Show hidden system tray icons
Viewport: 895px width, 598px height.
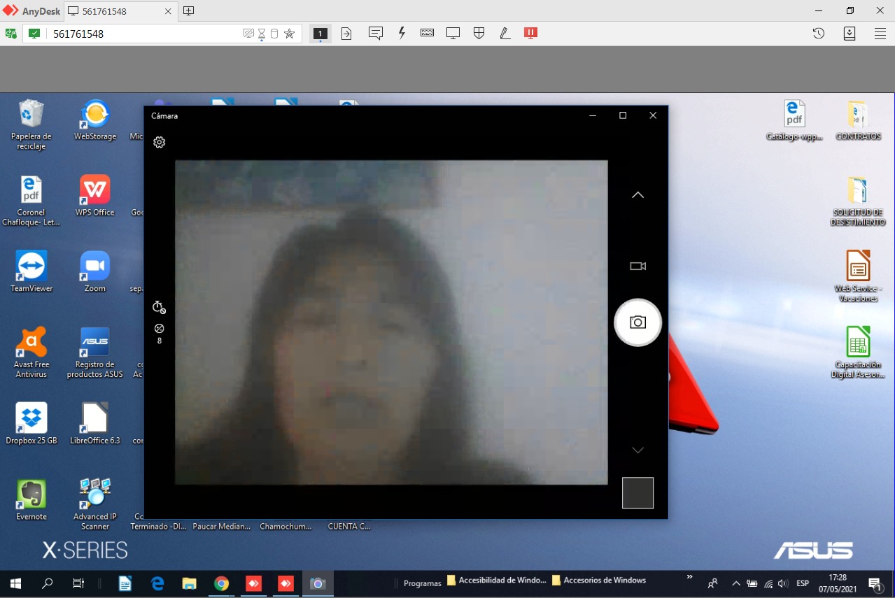point(736,583)
